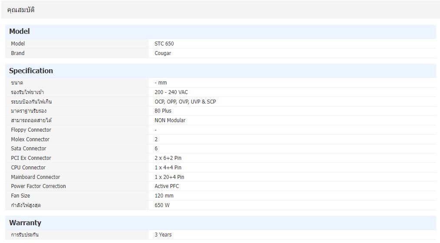Select the STC 650 model value
The width and height of the screenshot is (440, 243).
164,44
